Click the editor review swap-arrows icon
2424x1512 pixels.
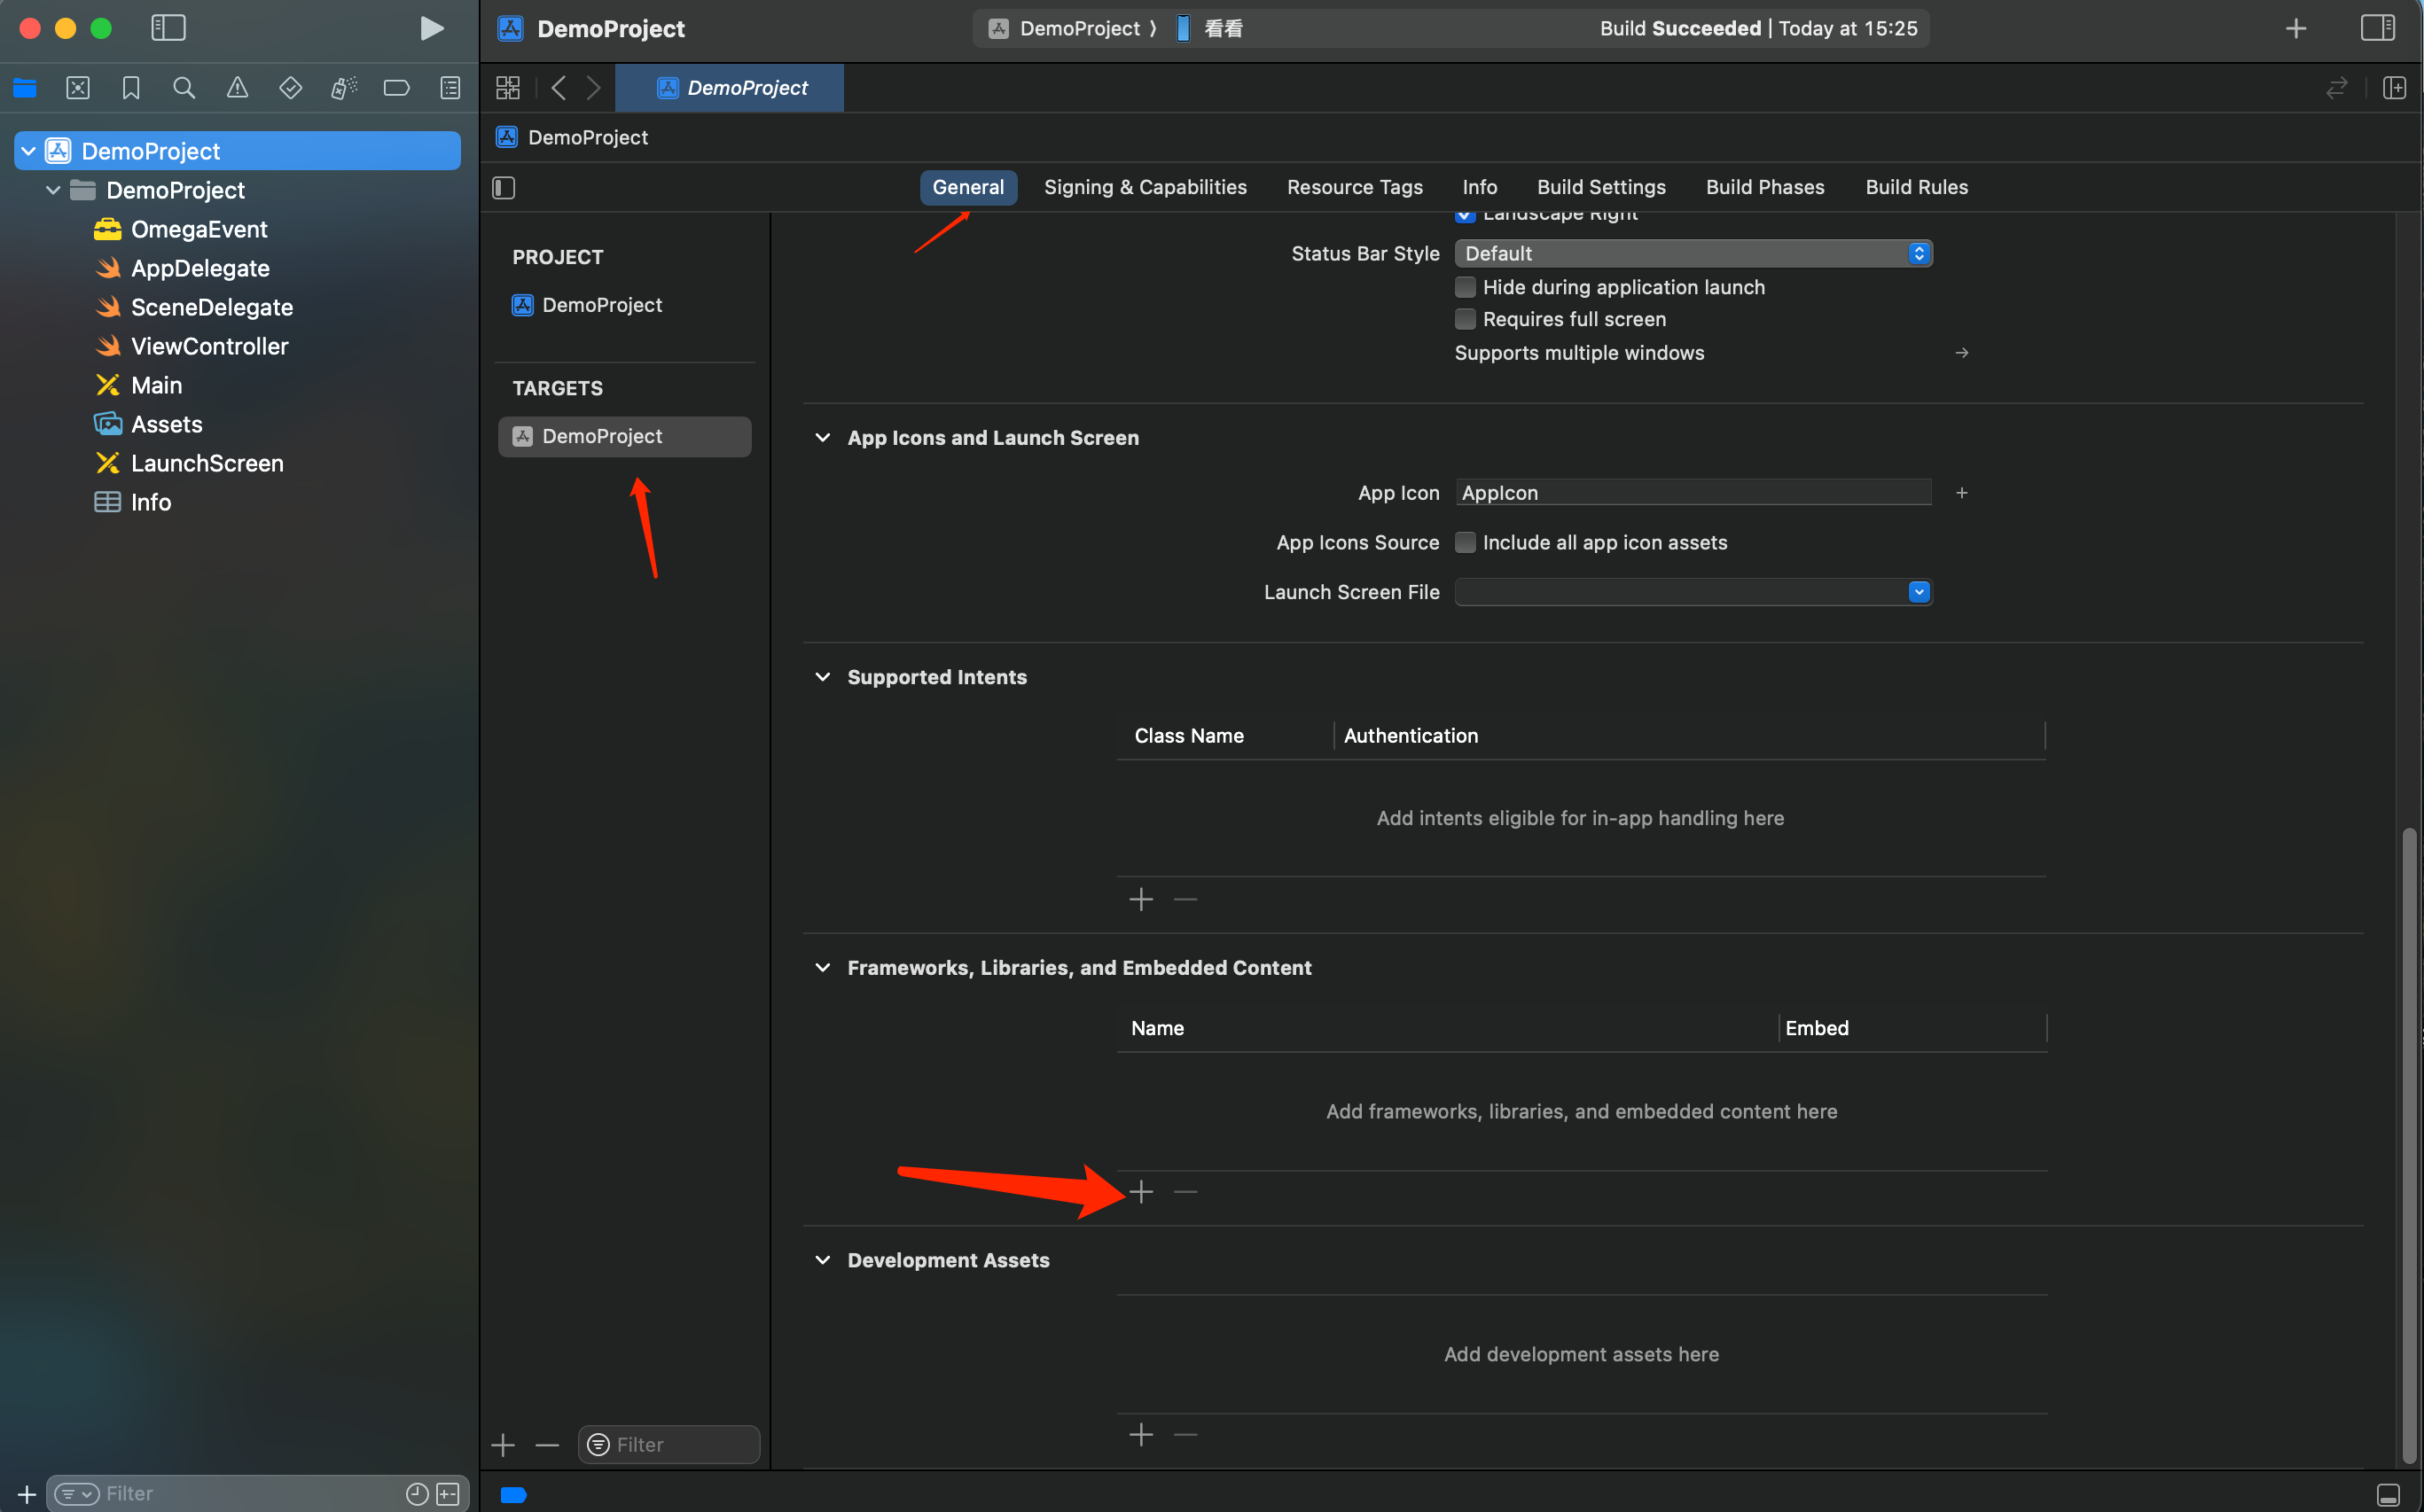[2336, 88]
